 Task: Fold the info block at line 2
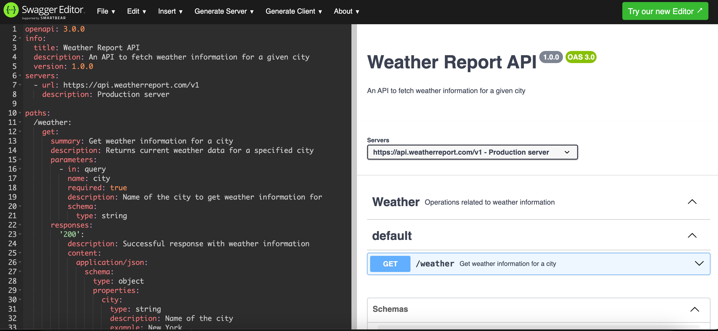click(x=20, y=38)
